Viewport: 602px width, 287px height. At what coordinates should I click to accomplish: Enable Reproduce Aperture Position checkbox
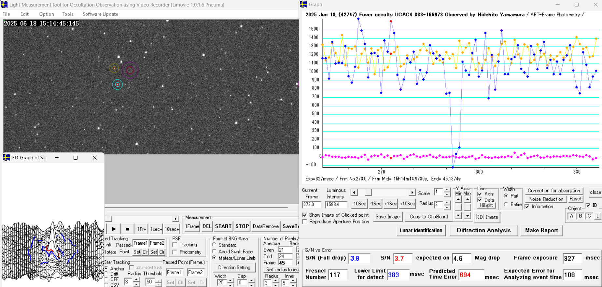(305, 222)
